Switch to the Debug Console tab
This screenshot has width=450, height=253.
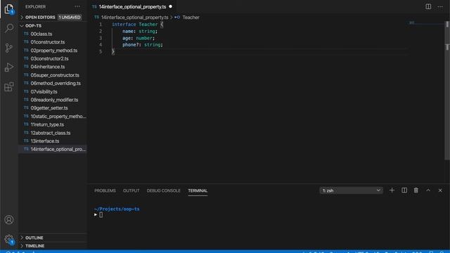(x=164, y=190)
